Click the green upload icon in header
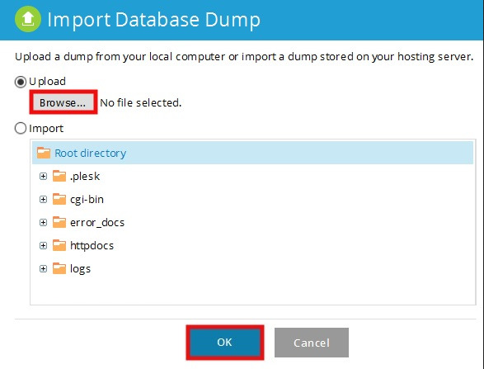The width and height of the screenshot is (484, 369). (28, 19)
